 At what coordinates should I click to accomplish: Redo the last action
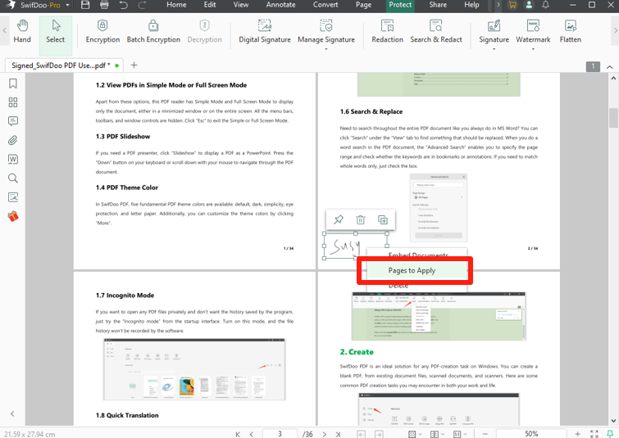coord(142,5)
